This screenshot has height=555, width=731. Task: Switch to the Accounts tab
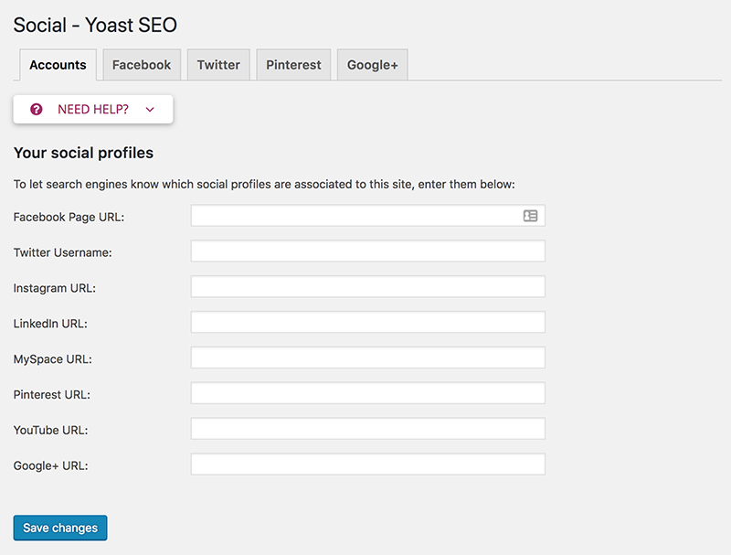(x=58, y=65)
